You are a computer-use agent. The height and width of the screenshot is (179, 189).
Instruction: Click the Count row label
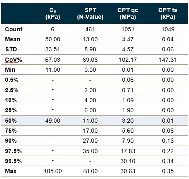[x=14, y=29]
